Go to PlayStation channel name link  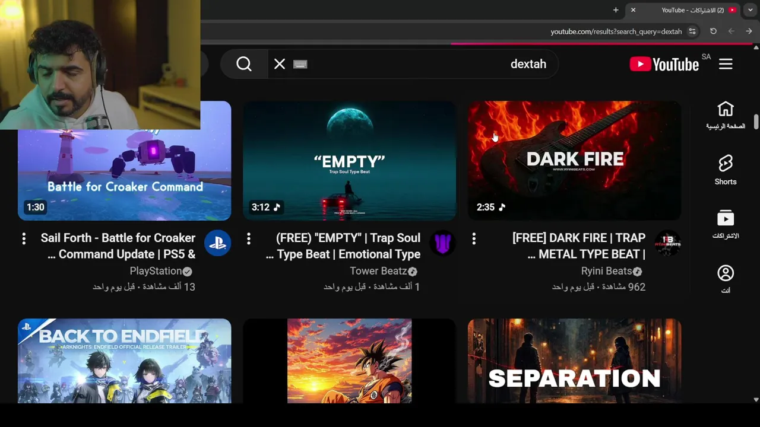point(156,271)
